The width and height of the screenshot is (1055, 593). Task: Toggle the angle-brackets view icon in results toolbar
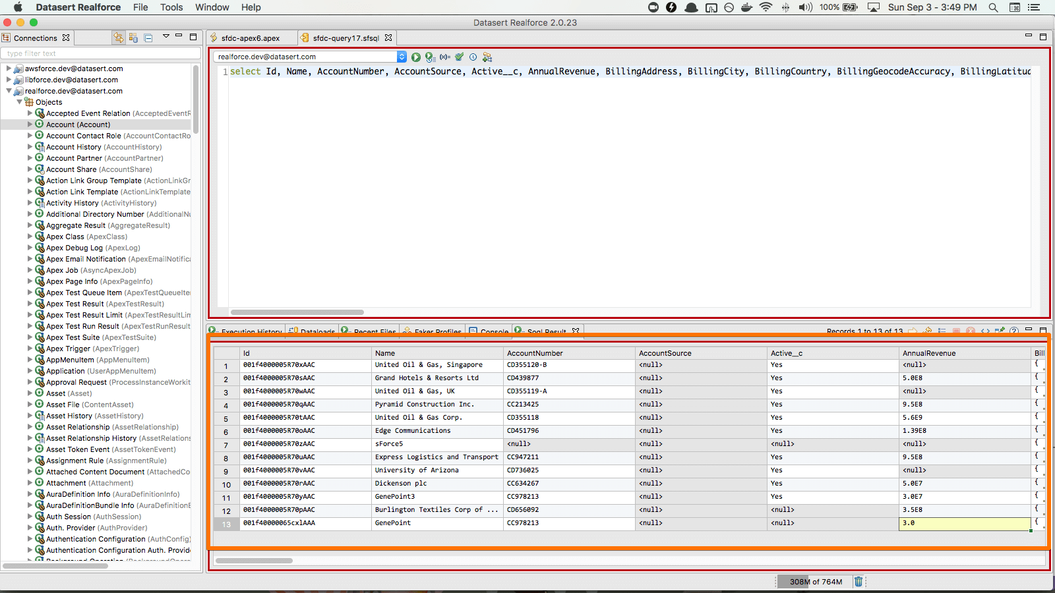pyautogui.click(x=985, y=331)
